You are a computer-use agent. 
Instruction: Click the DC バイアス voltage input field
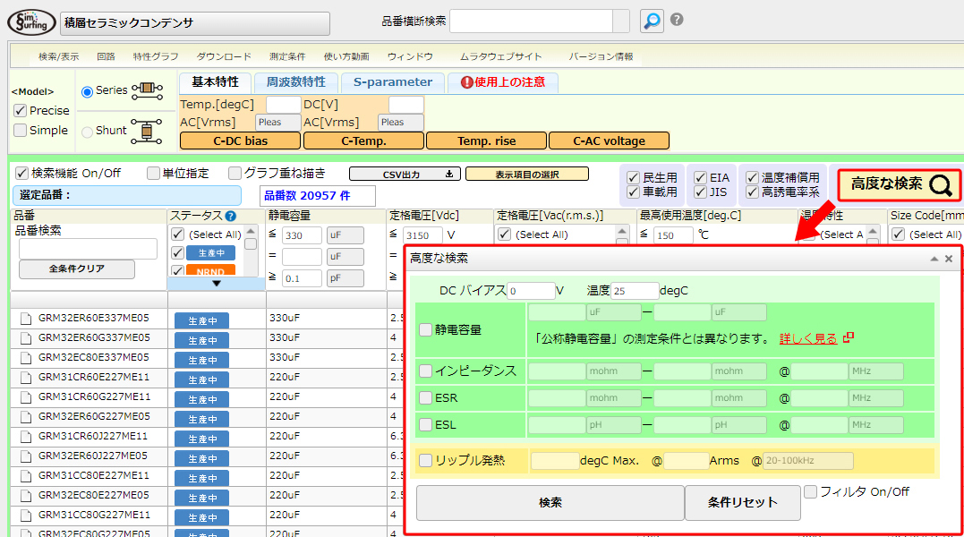(x=530, y=291)
